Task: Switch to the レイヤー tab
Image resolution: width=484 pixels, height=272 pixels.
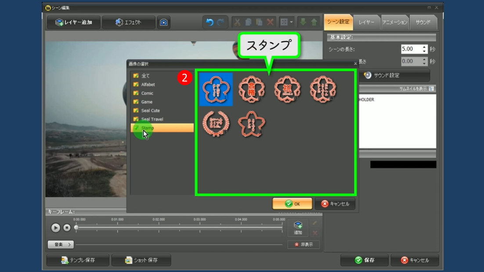Action: pyautogui.click(x=366, y=22)
